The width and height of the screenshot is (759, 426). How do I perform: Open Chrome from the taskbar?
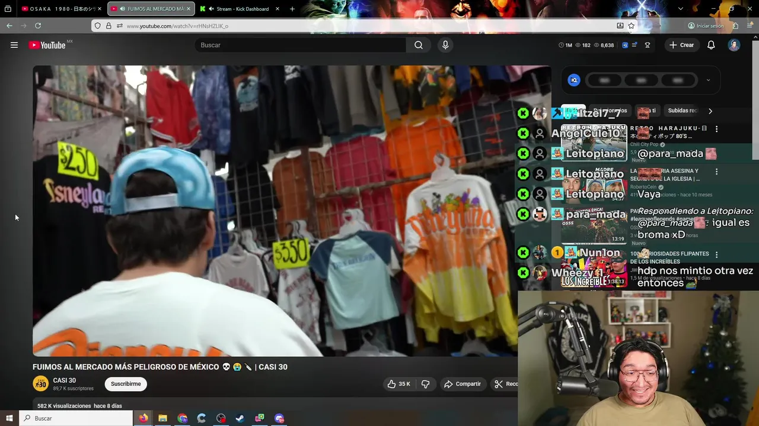pos(182,418)
